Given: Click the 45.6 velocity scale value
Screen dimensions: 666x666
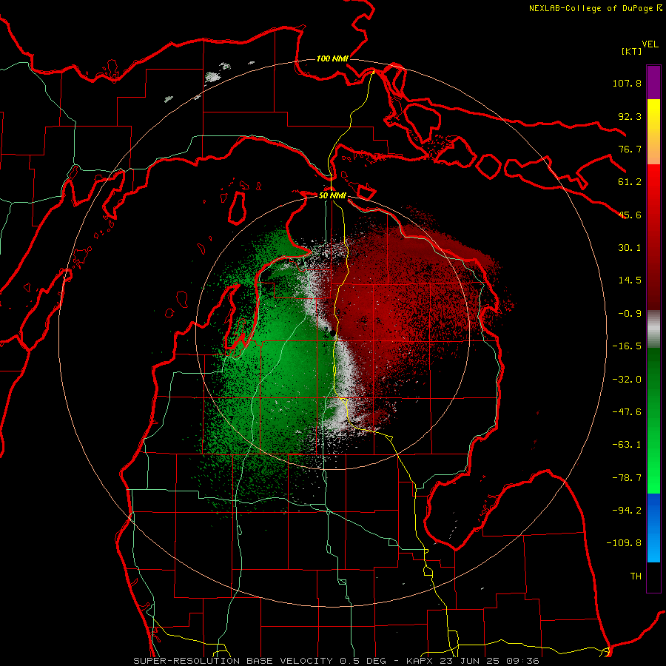Looking at the screenshot, I should click(x=630, y=215).
